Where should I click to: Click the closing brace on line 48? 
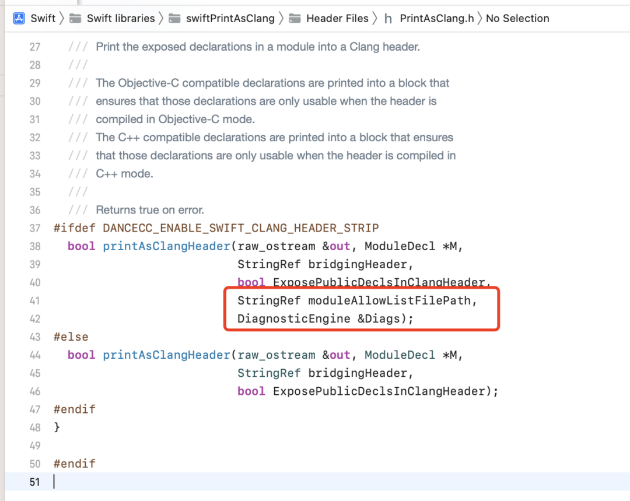(57, 427)
